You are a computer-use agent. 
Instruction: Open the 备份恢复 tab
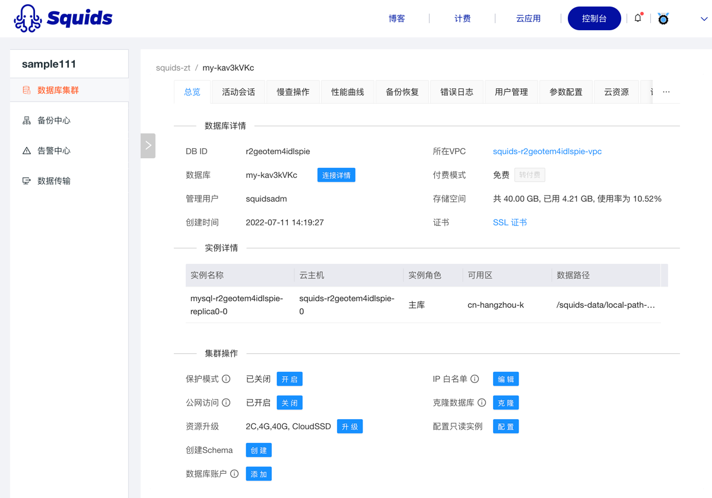point(402,92)
